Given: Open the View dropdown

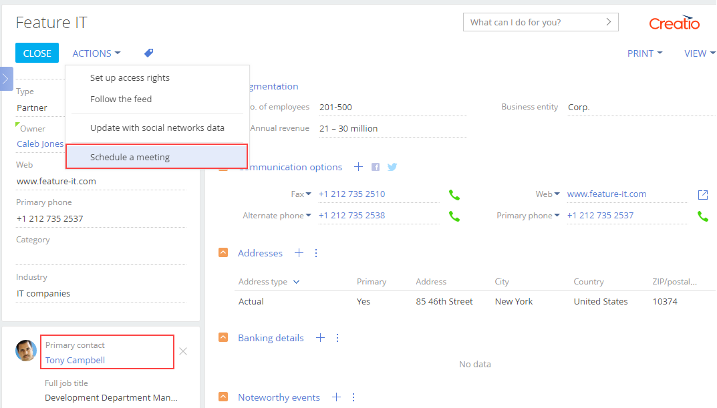Looking at the screenshot, I should [700, 53].
